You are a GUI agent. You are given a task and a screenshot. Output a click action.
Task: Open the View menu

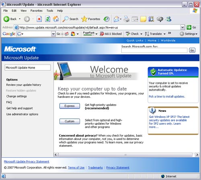pyautogui.click(x=24, y=11)
